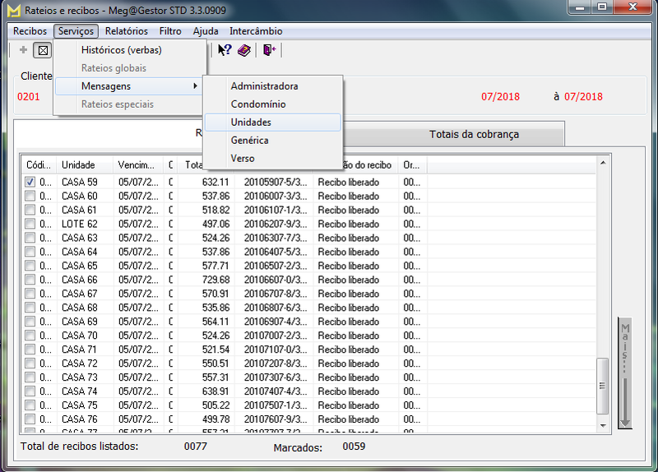Select the CASA 65 row

(80, 266)
